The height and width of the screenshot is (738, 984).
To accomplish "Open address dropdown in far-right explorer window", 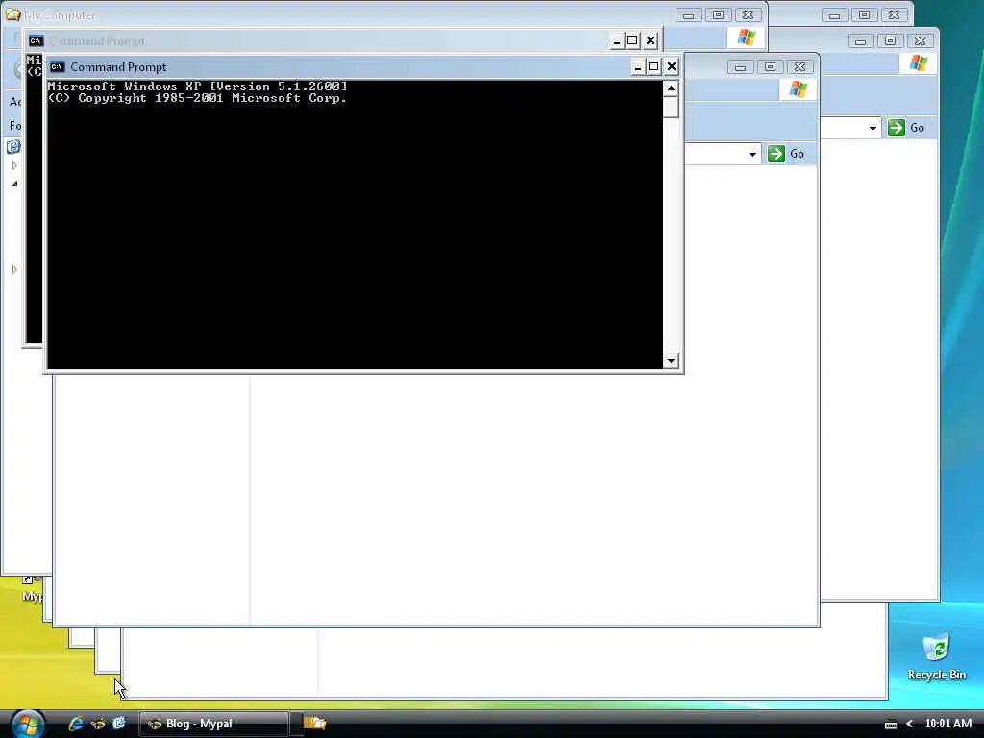I will click(x=873, y=128).
